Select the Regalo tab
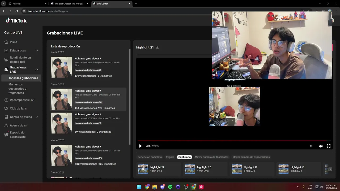The image size is (340, 191). (170, 157)
